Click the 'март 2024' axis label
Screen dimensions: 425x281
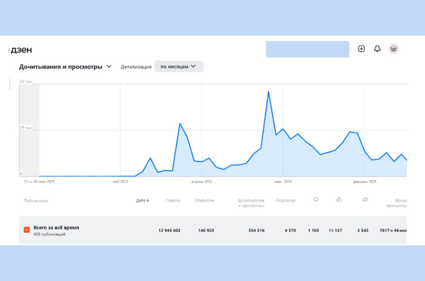coord(283,182)
